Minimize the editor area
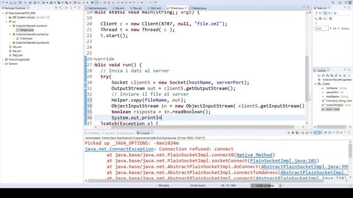353x198 pixels. 304,8
